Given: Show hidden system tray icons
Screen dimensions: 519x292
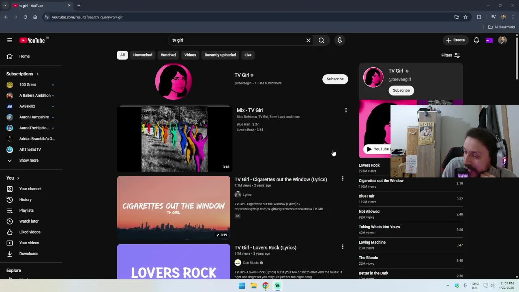Looking at the screenshot, I should (448, 286).
